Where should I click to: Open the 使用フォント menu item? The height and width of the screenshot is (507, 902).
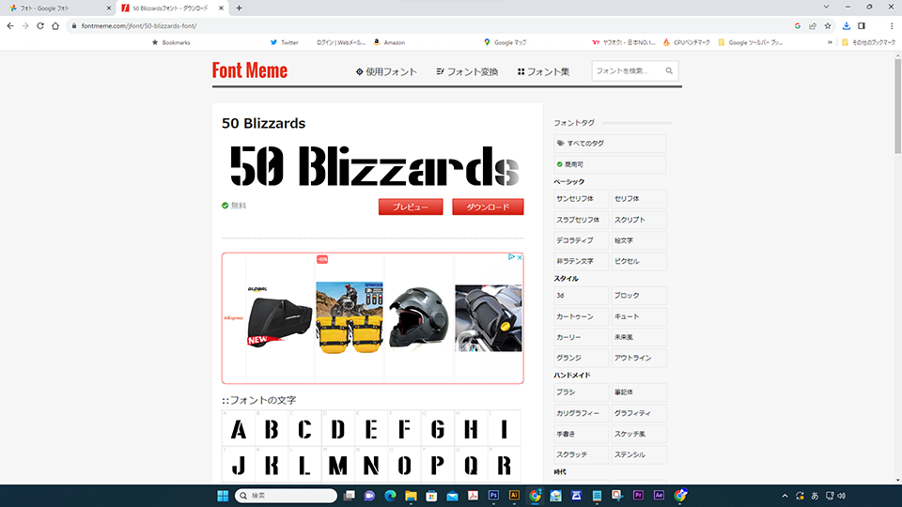click(x=386, y=71)
